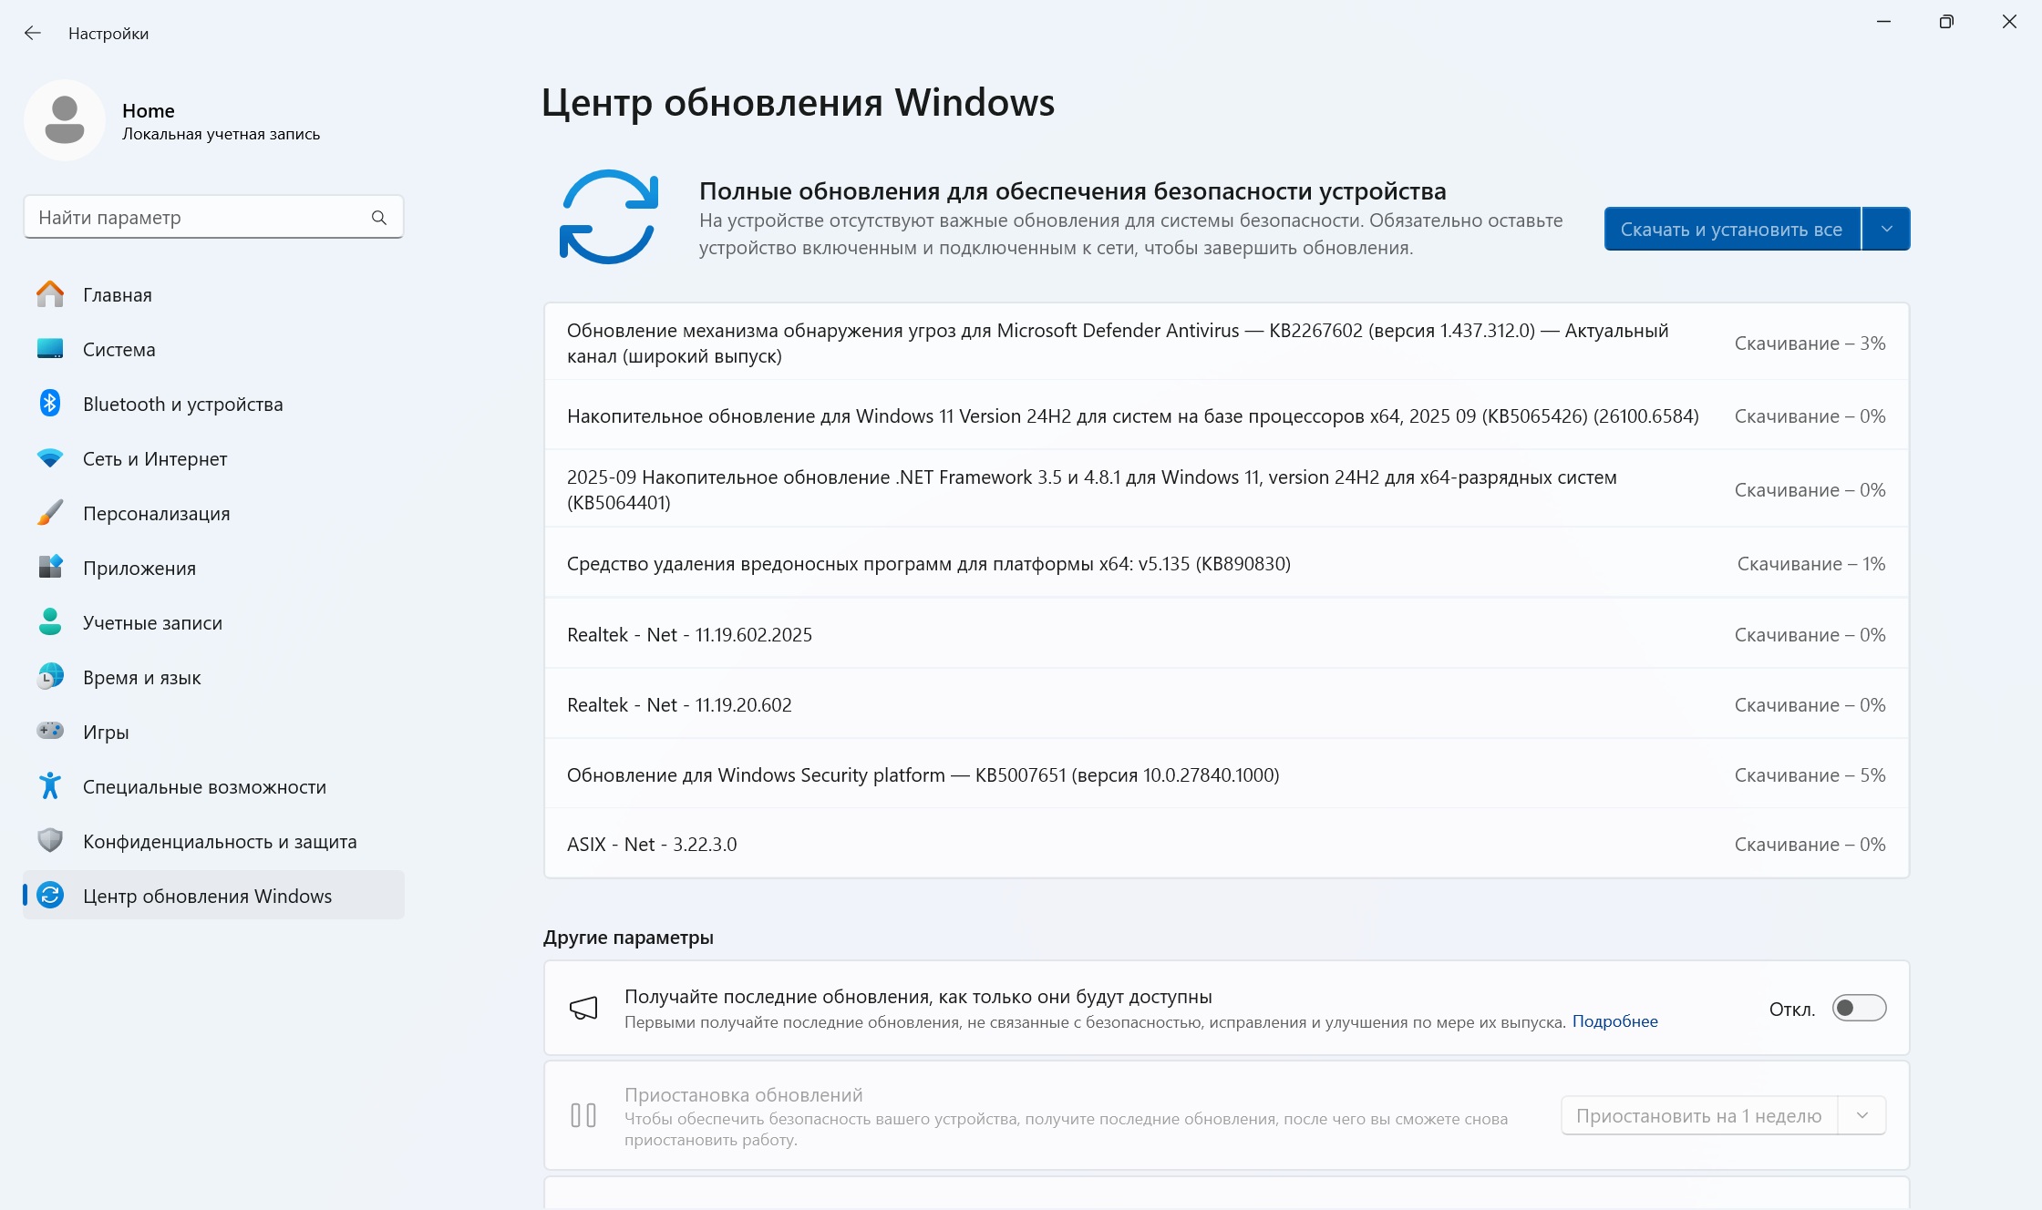Click the Конфиденциальность shield icon

tap(50, 840)
